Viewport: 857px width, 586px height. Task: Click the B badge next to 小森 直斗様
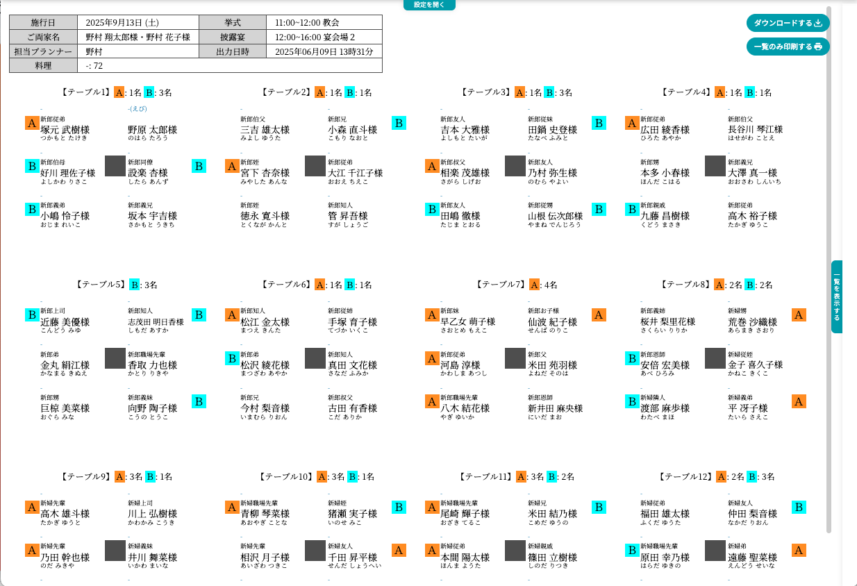coord(399,123)
